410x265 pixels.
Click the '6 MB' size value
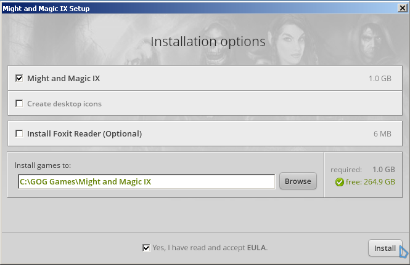pos(382,134)
